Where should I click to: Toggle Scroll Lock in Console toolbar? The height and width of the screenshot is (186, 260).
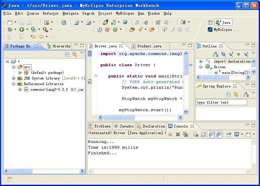[203, 134]
